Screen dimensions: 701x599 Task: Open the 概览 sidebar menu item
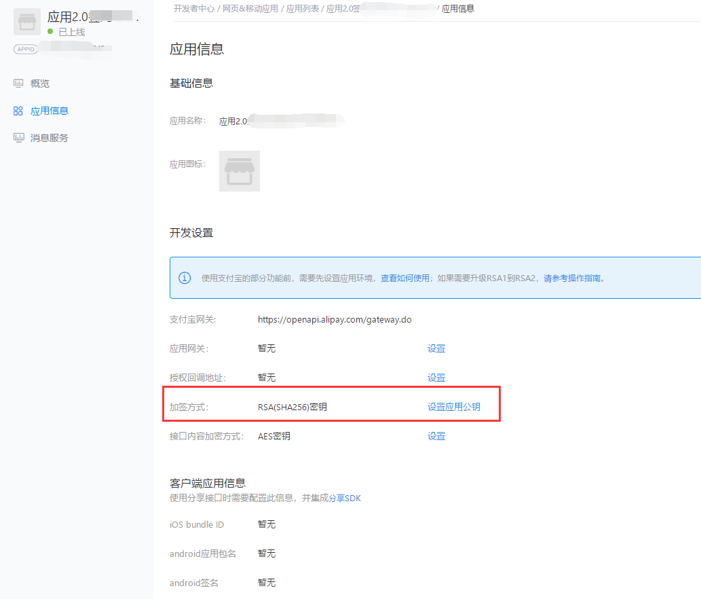tap(40, 84)
